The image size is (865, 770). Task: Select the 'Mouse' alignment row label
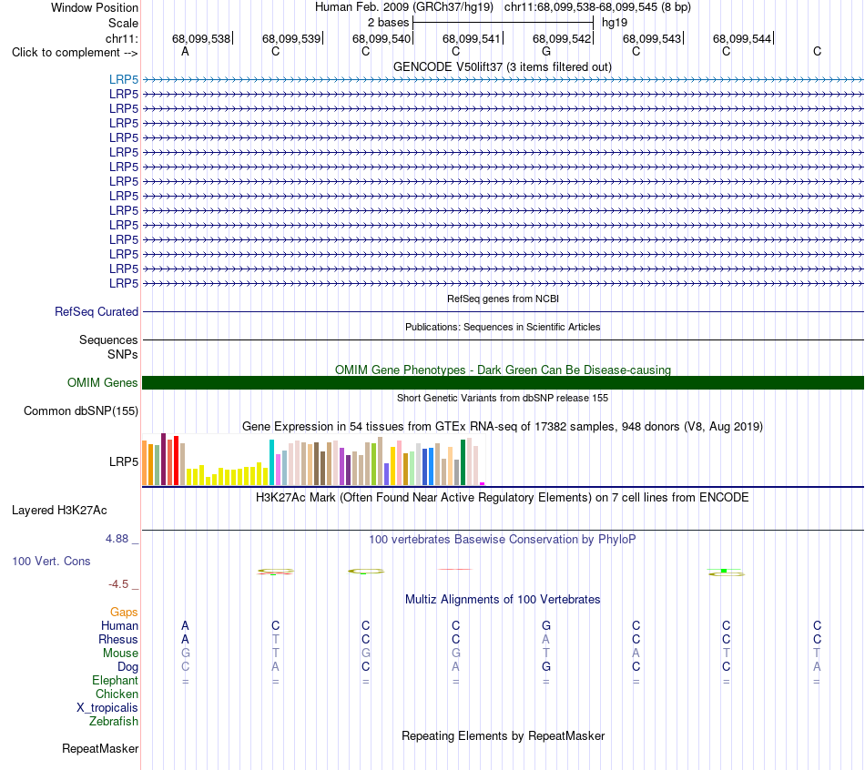[120, 653]
